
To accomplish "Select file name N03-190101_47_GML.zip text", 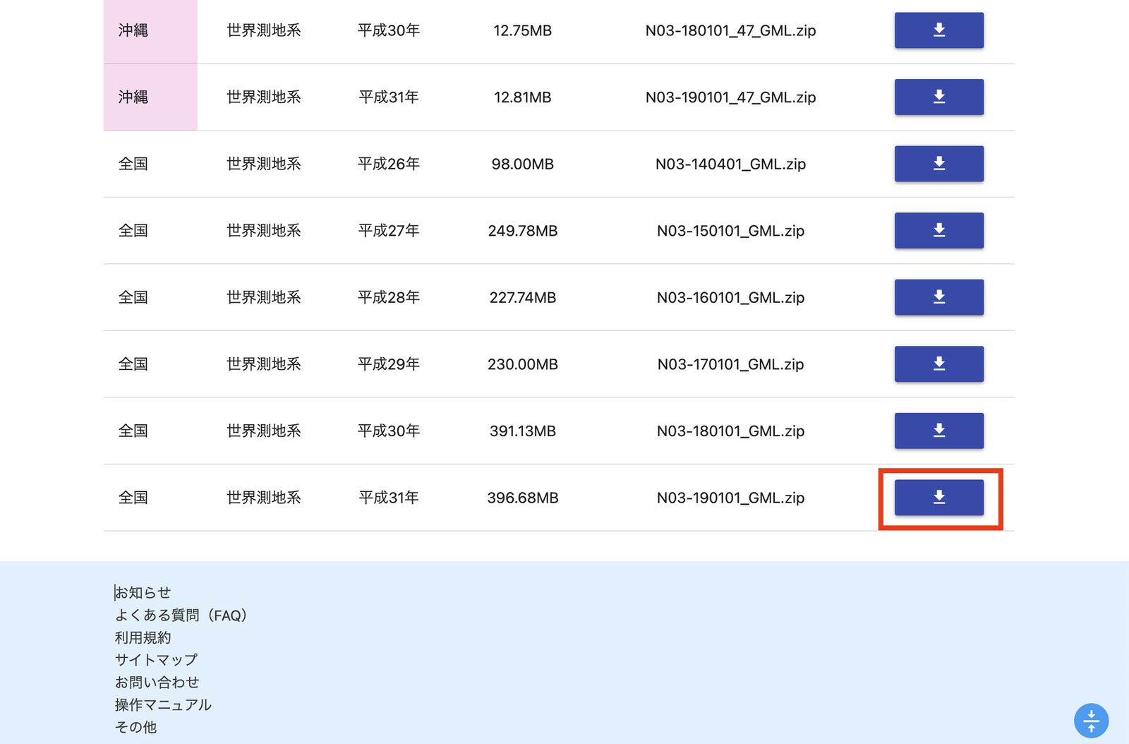I will (x=730, y=97).
